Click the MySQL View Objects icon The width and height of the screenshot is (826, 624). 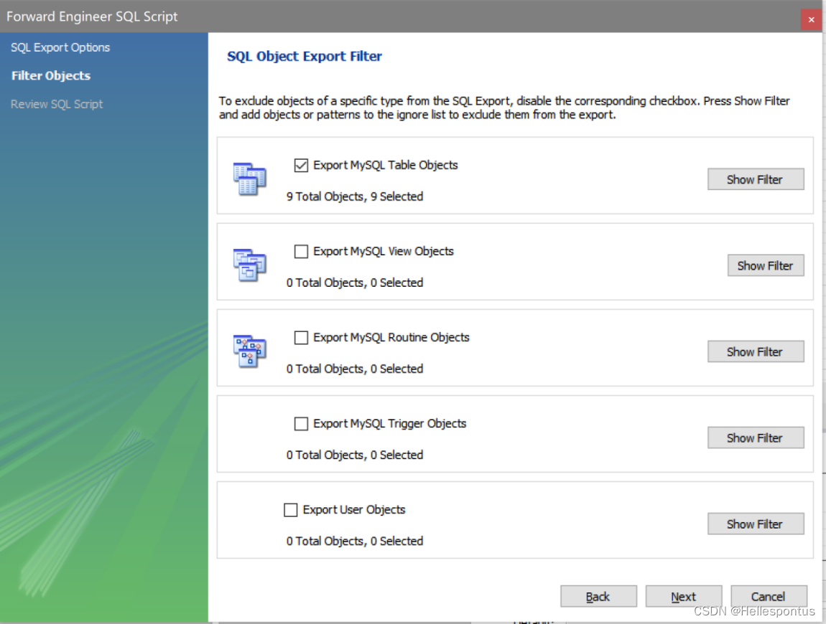point(250,265)
